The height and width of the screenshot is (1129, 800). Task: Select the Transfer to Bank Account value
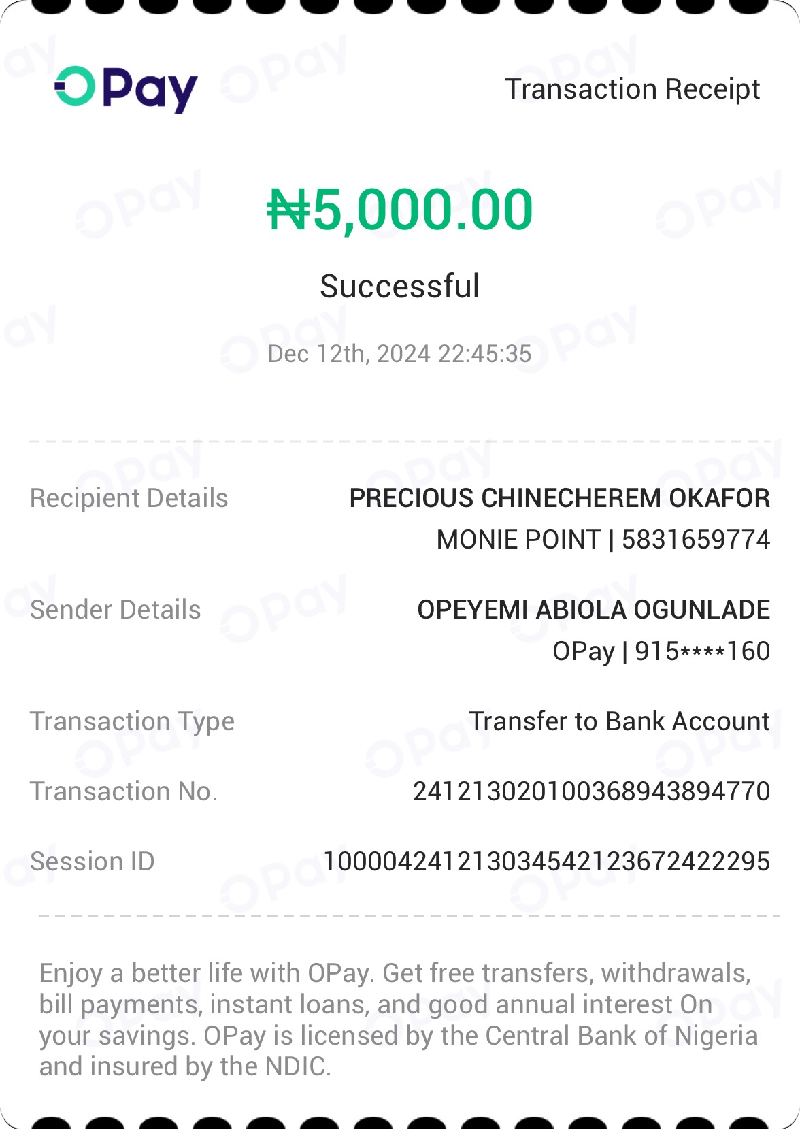(x=619, y=721)
